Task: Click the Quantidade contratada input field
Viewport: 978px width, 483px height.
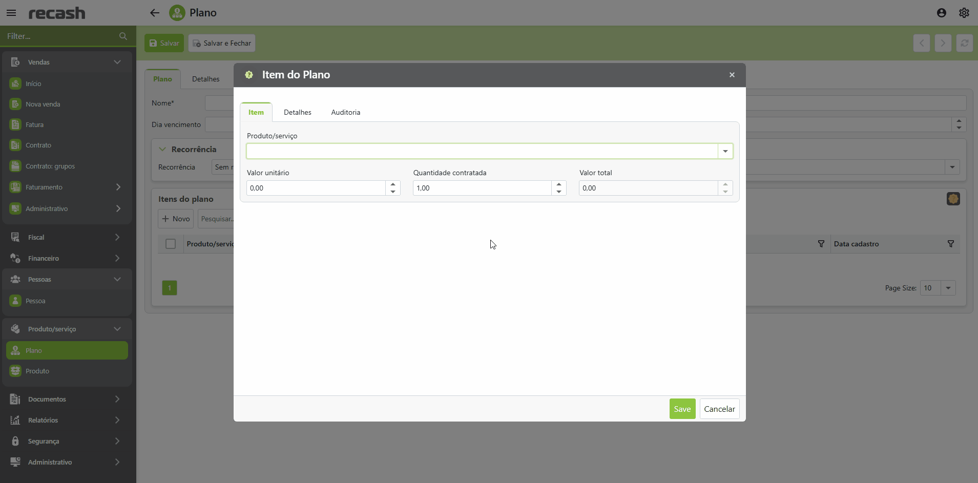Action: 482,188
